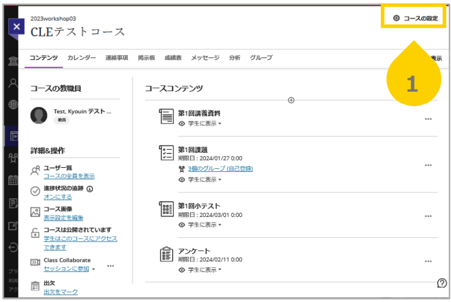Open the more options menu for 第1回講義資料
Image resolution: width=451 pixels, height=302 pixels.
(428, 119)
